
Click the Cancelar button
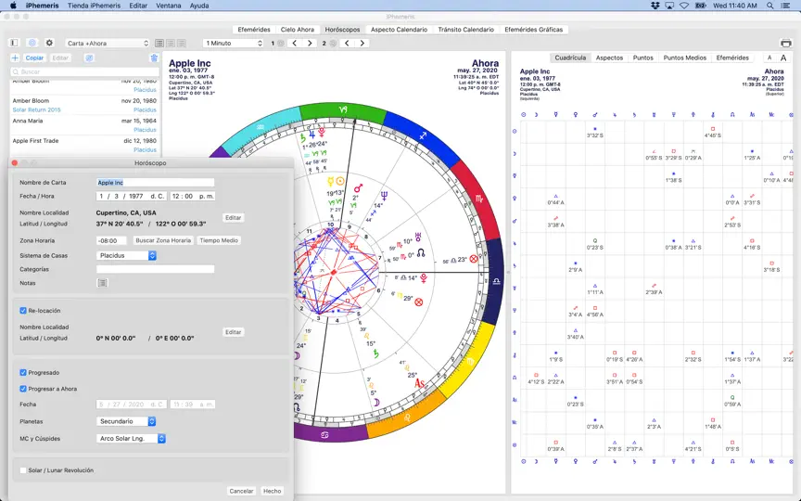pos(241,491)
